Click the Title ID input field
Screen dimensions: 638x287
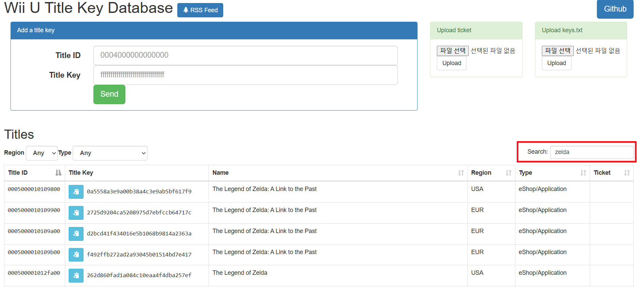[x=245, y=55]
